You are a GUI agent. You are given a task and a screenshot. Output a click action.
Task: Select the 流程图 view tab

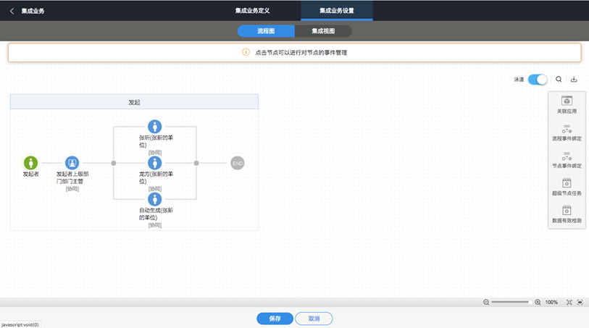pos(266,31)
